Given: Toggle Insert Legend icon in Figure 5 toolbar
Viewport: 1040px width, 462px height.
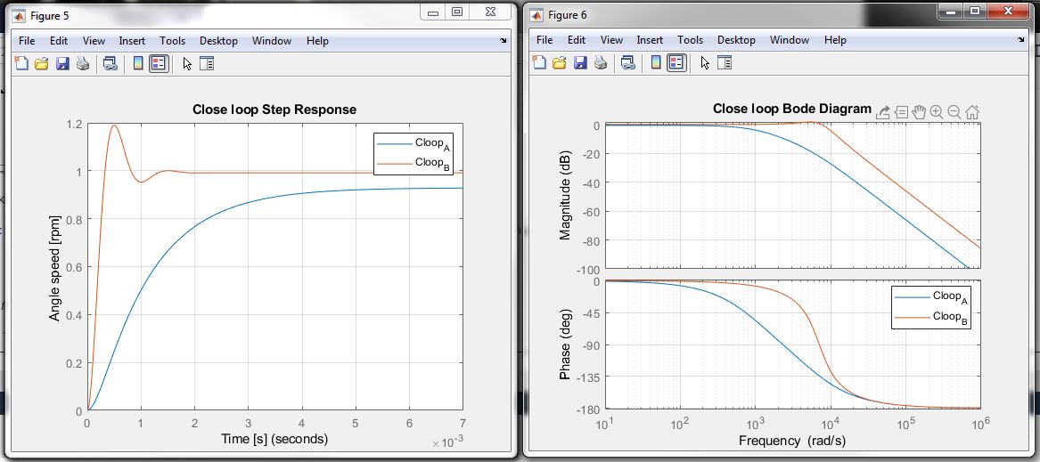Looking at the screenshot, I should 159,63.
